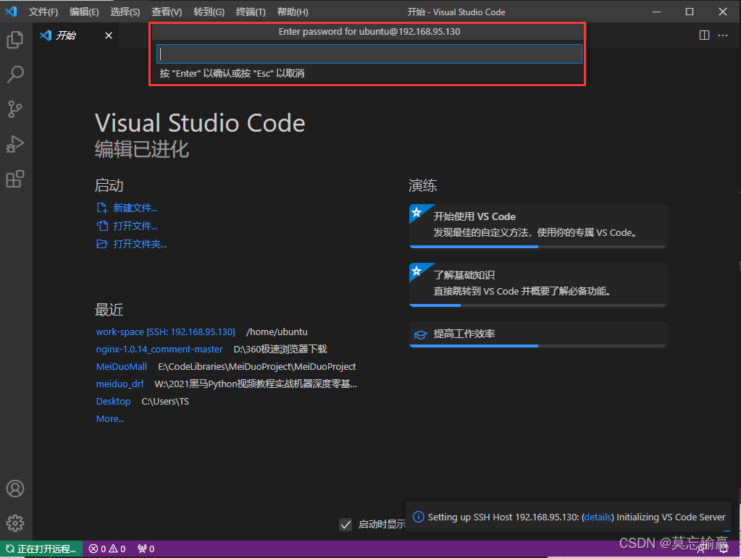
Task: Open the Source Control view
Action: pos(15,109)
